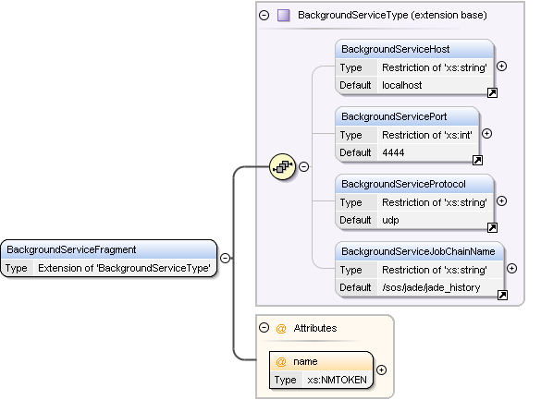541x400 pixels.
Task: Collapse the sequence compositor branch
Action: click(303, 167)
